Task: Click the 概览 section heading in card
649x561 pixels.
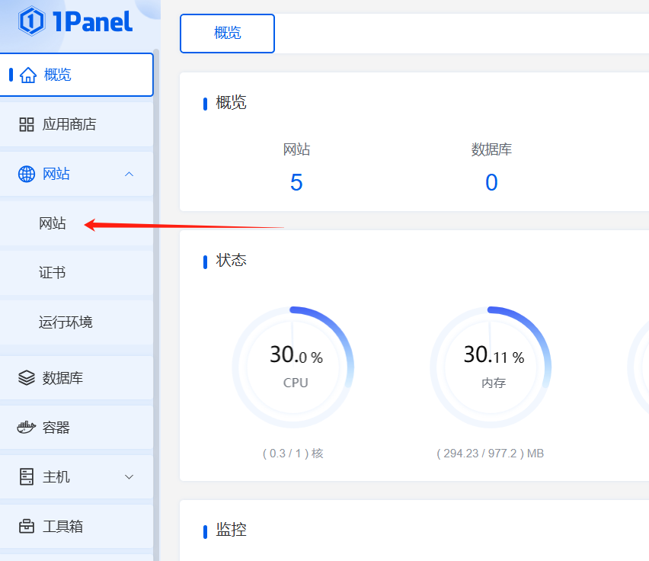Action: click(x=231, y=102)
